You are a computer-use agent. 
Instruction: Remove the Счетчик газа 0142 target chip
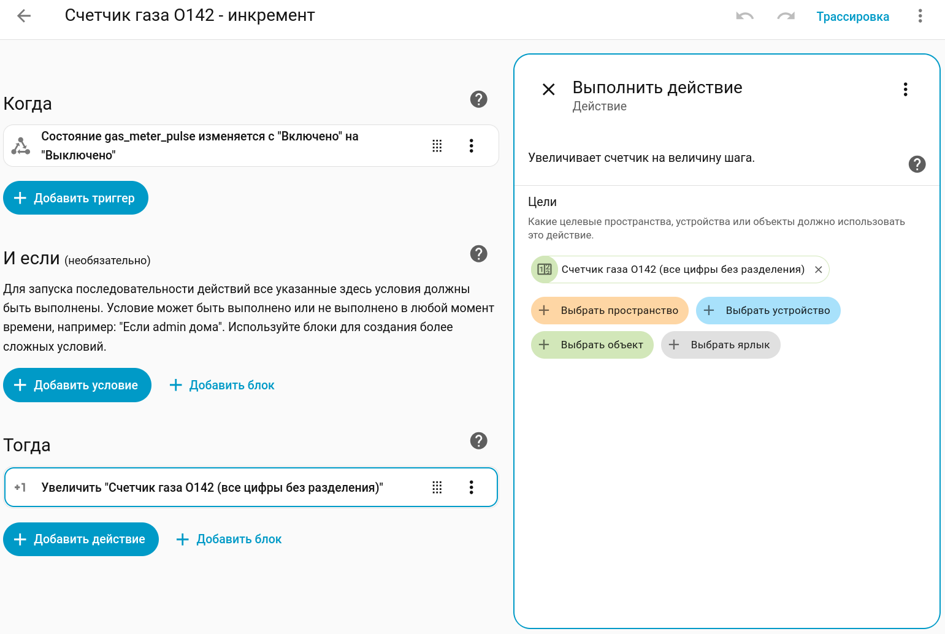[818, 270]
